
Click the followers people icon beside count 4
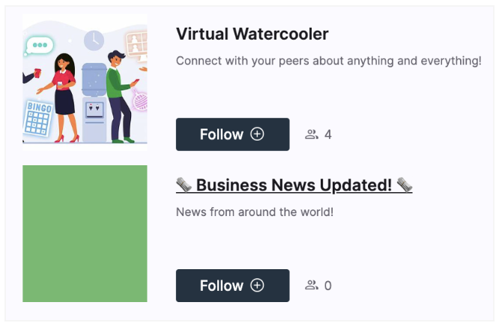point(312,135)
